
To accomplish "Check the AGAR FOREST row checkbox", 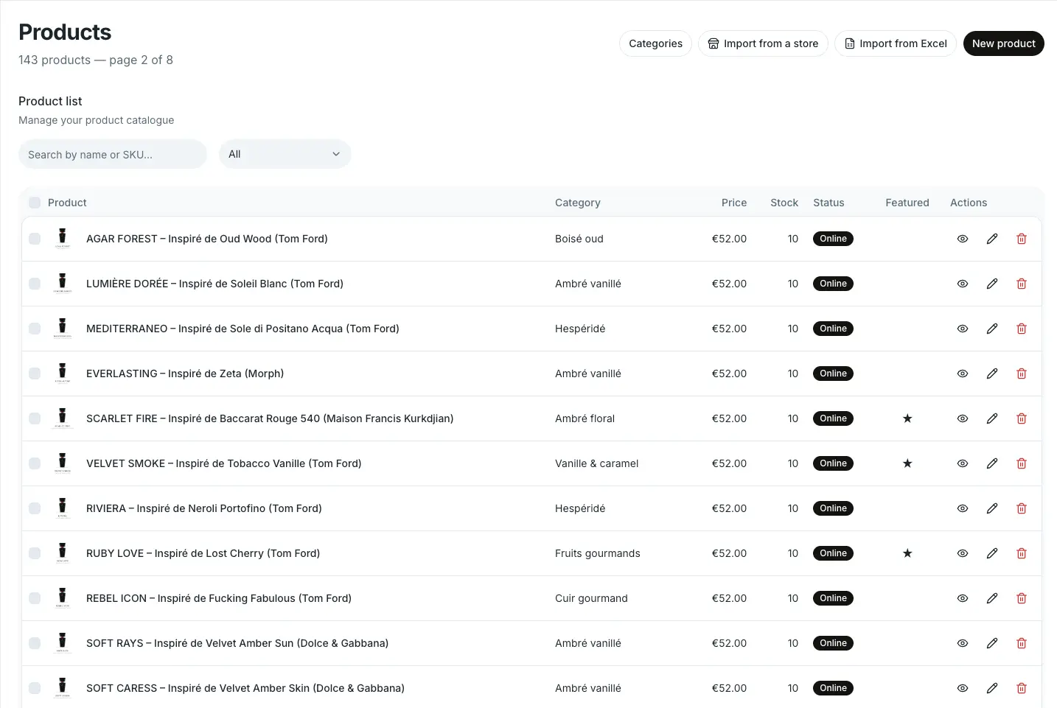I will click(35, 239).
